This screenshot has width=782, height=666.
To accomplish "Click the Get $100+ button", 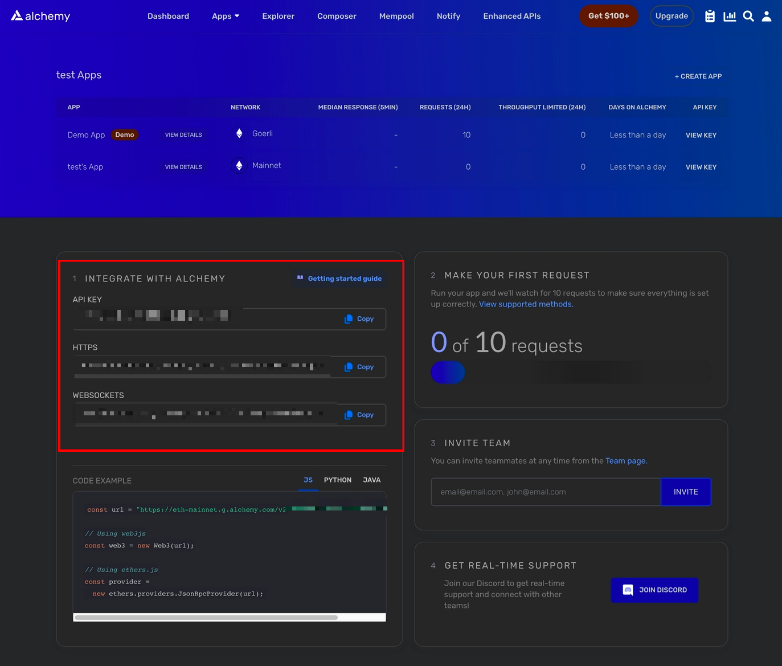I will (x=609, y=16).
